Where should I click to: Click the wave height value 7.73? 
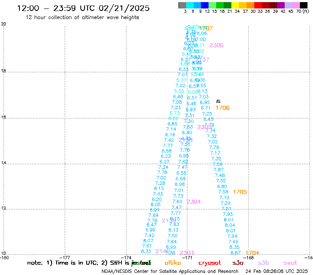[178, 196]
